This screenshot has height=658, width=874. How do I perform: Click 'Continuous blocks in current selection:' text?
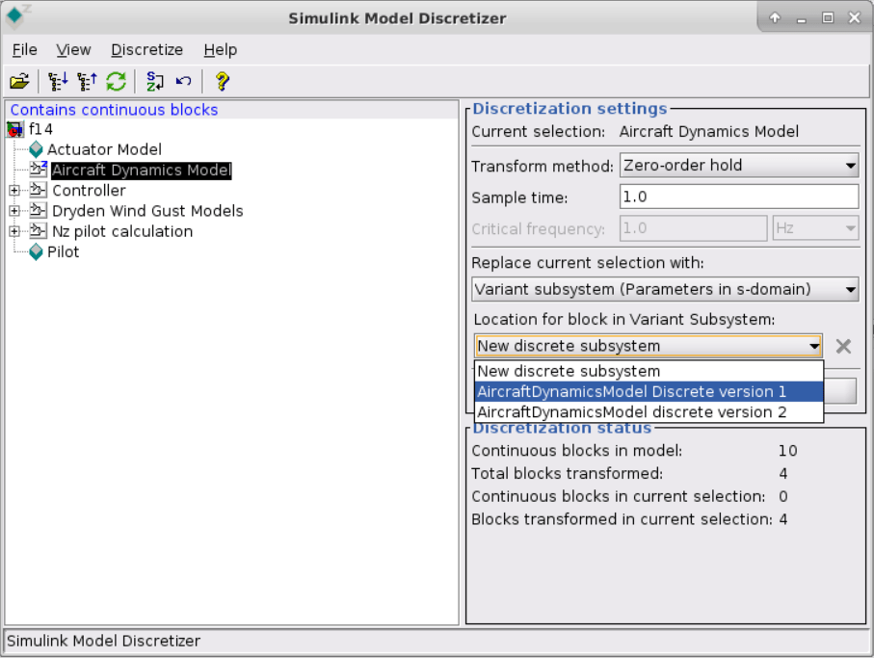point(618,496)
